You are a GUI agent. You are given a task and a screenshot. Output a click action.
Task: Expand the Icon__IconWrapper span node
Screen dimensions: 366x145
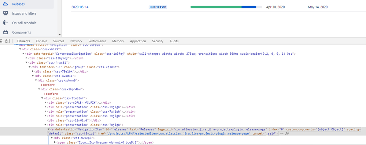click(x=55, y=142)
